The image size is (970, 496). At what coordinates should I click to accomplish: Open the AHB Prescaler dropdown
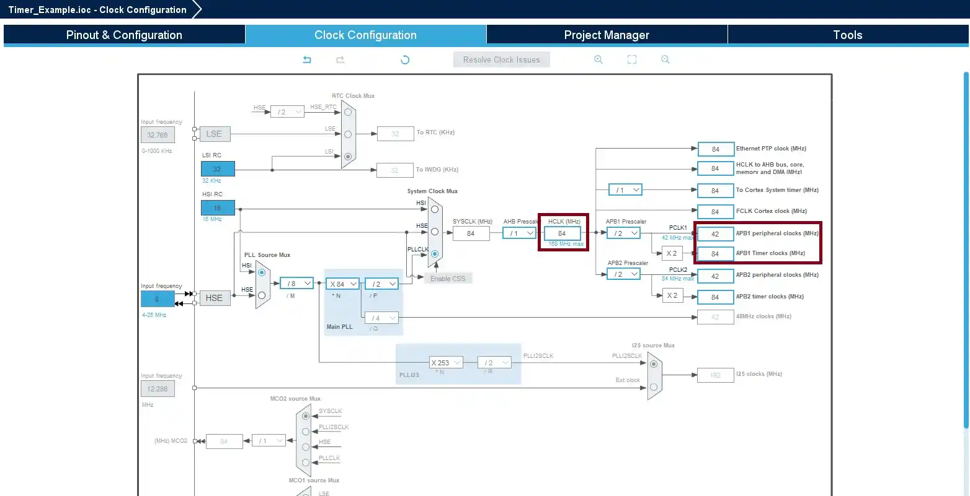pyautogui.click(x=519, y=233)
